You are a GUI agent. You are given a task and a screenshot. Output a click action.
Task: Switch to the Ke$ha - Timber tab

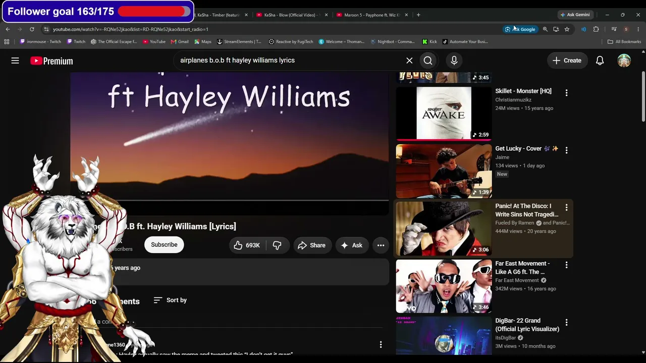coord(218,15)
